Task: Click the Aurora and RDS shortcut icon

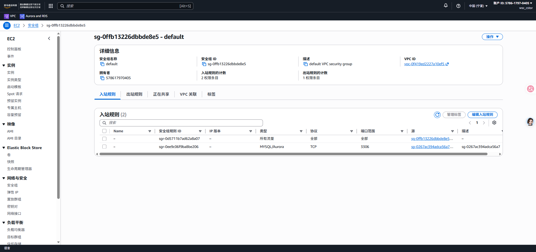Action: (22, 16)
